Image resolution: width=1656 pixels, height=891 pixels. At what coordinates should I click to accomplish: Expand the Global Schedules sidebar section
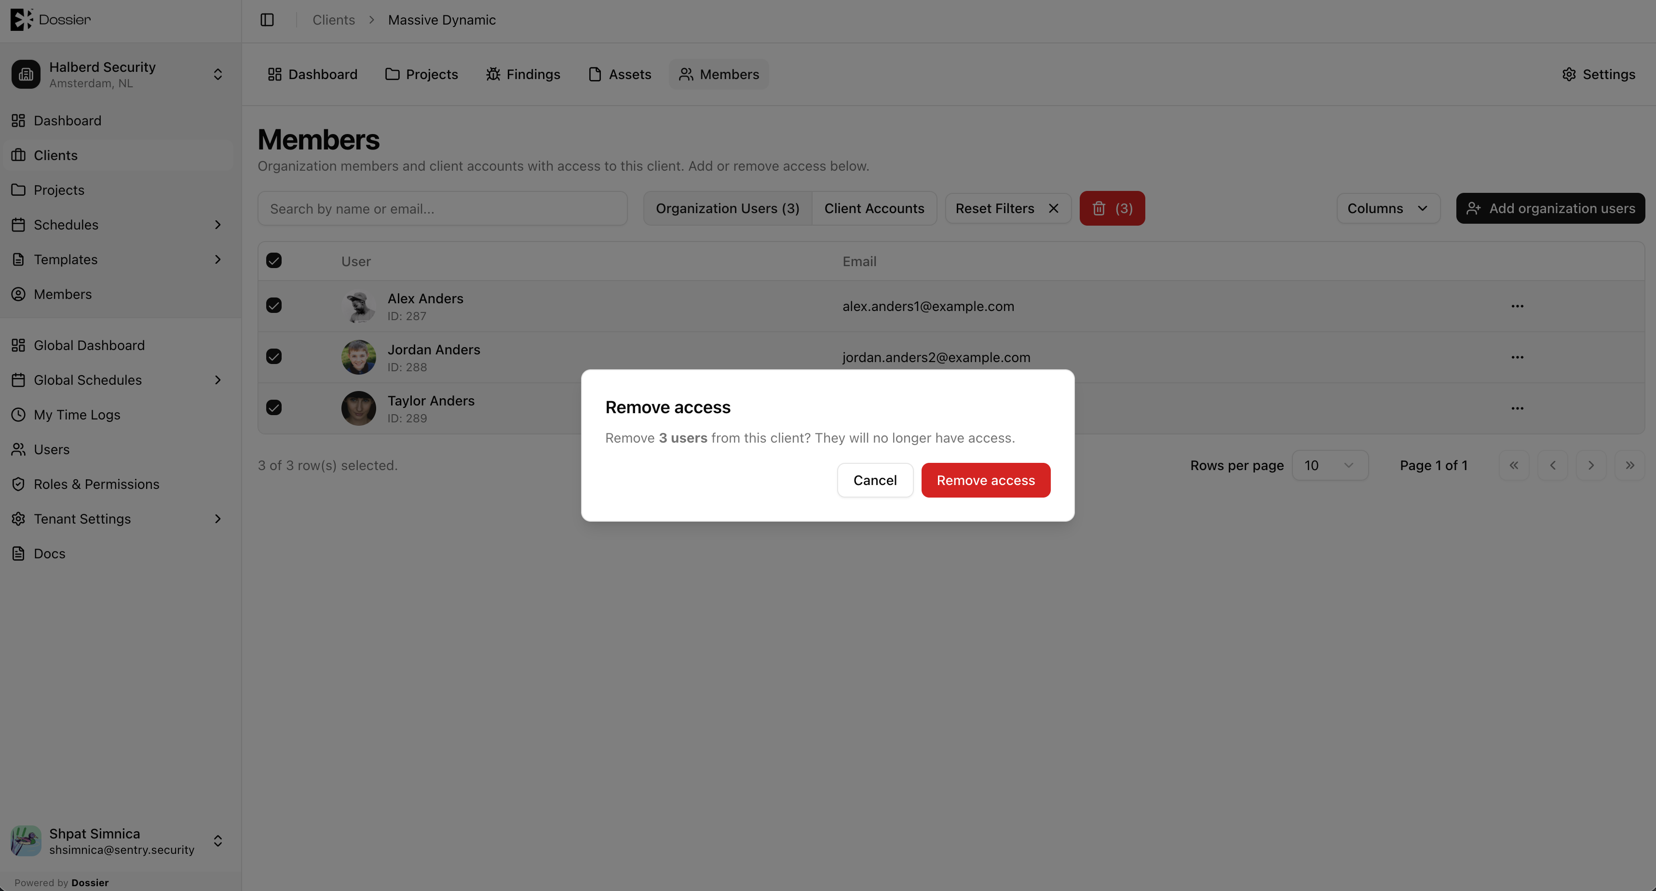[x=218, y=380]
